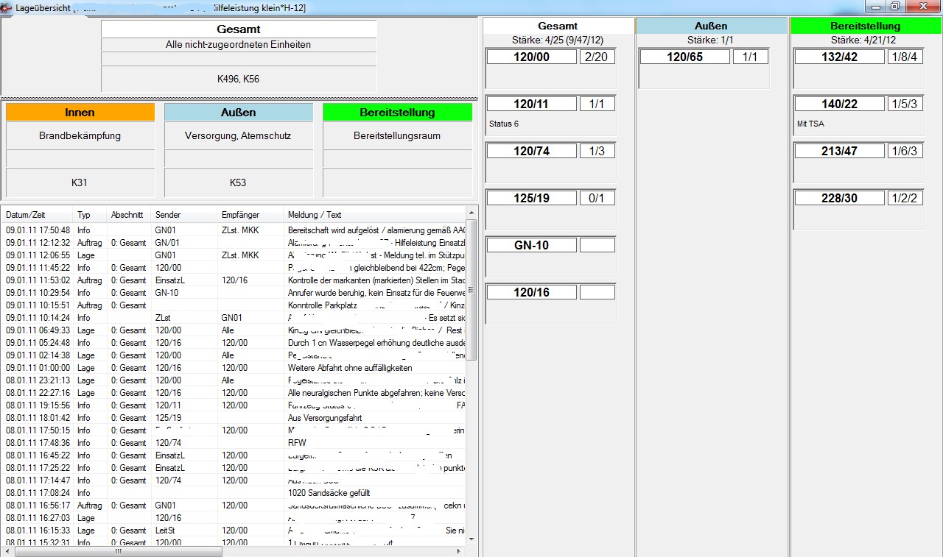This screenshot has width=943, height=557.
Task: Choose unit 140/22 marked Mit TSA
Action: tap(839, 104)
